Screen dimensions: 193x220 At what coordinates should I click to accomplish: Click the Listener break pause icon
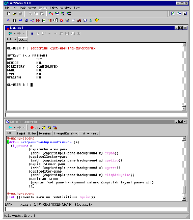(x=32, y=34)
